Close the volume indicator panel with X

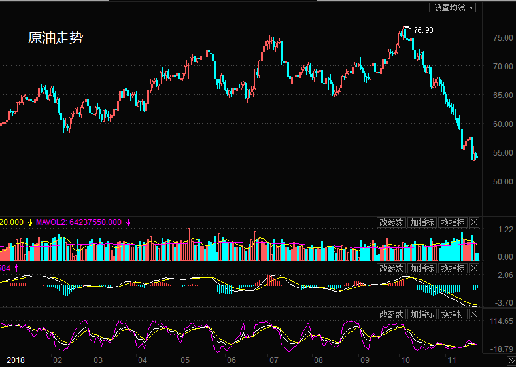pos(473,222)
